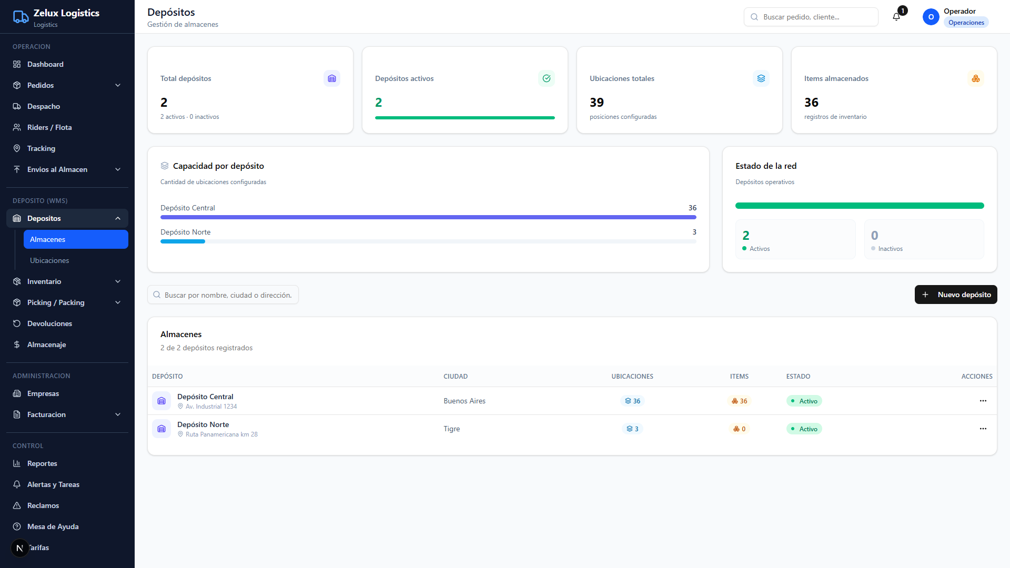The height and width of the screenshot is (568, 1010).
Task: Open Alertas y Tareas in sidebar
Action: (x=67, y=484)
